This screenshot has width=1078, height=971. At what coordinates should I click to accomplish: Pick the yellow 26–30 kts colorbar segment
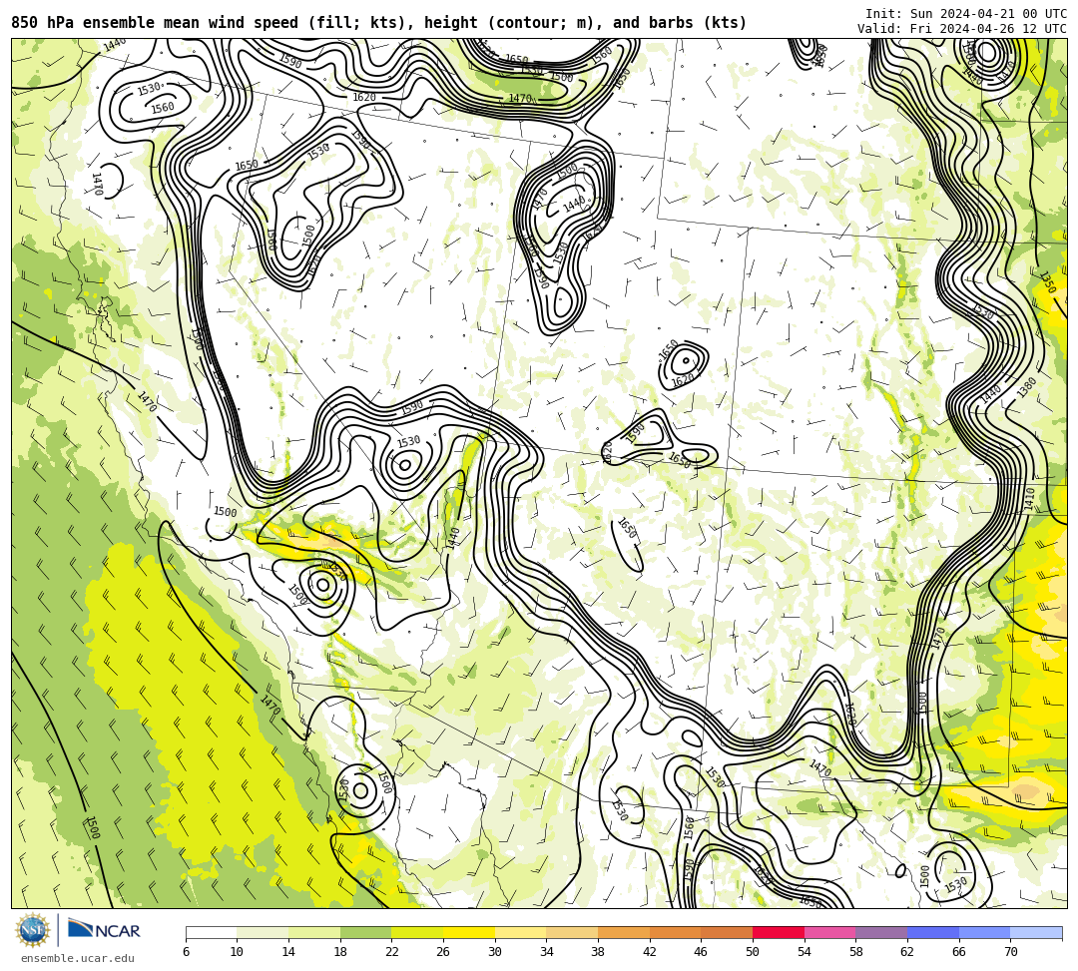469,932
